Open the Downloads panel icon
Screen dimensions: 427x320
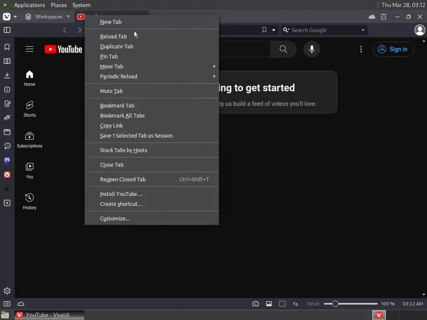[7, 75]
